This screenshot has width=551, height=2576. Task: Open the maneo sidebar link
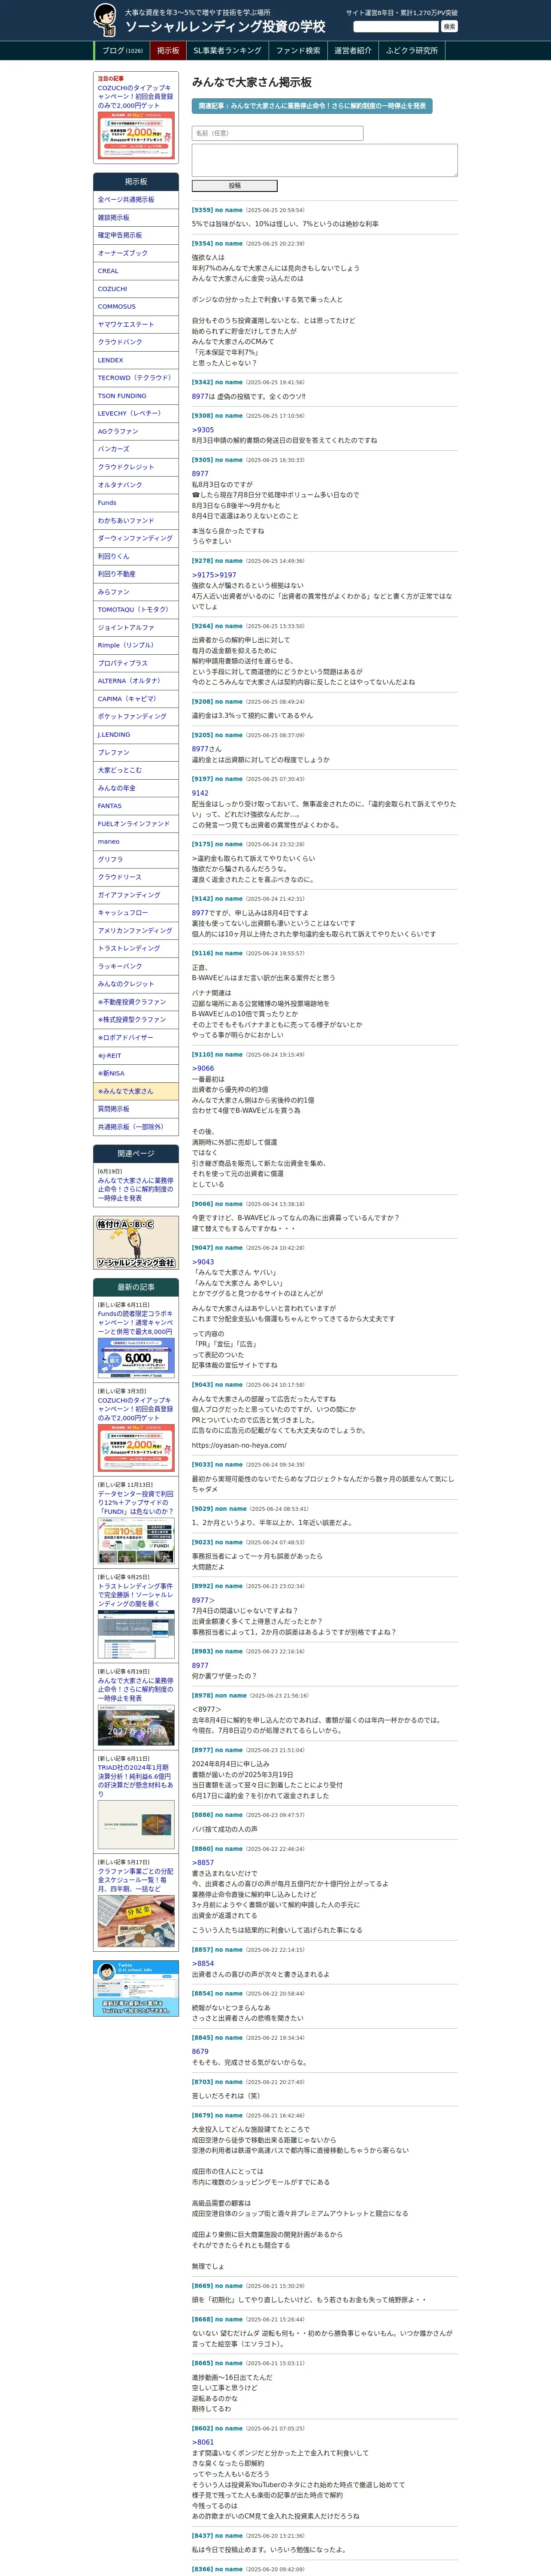click(136, 841)
